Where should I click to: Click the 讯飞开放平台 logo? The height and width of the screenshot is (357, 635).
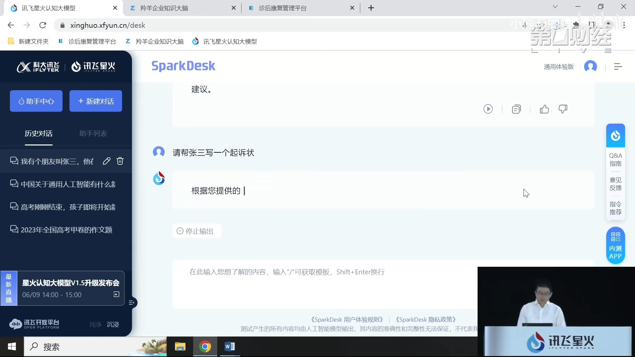(x=34, y=324)
